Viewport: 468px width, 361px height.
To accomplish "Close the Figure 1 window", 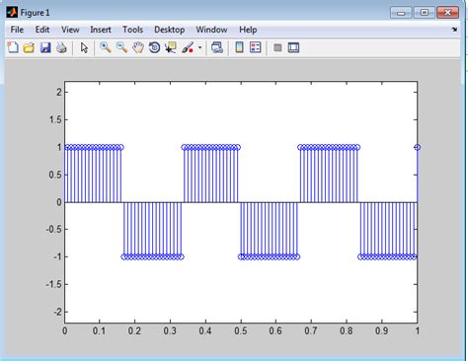I will tap(447, 13).
